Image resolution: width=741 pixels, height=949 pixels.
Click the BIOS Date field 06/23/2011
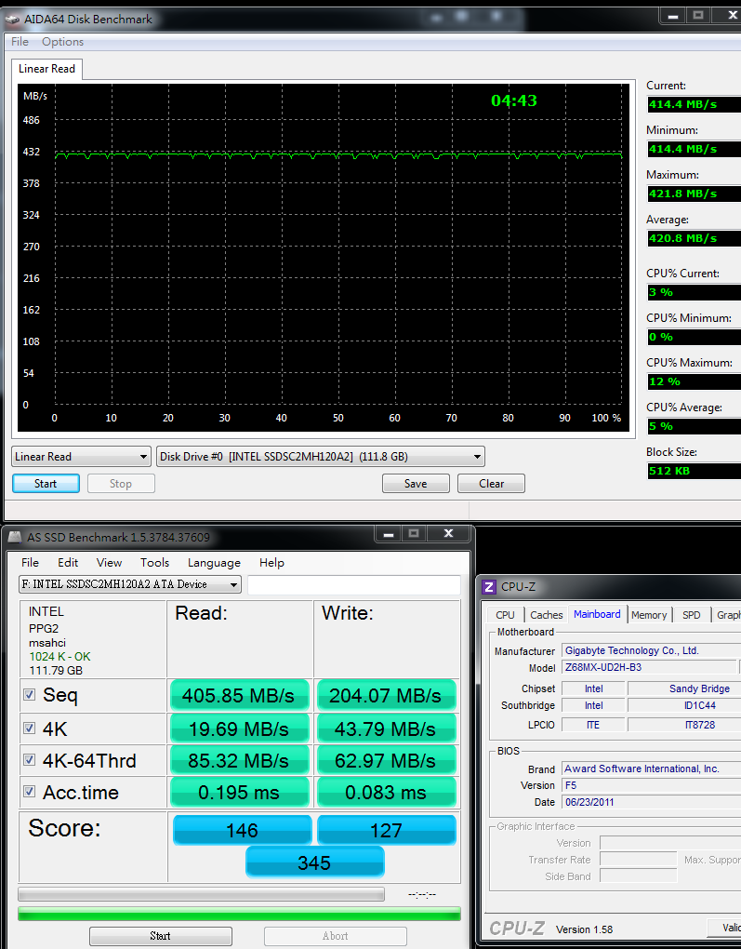coord(652,802)
